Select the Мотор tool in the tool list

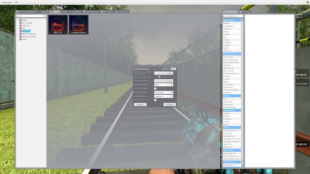pos(232,31)
